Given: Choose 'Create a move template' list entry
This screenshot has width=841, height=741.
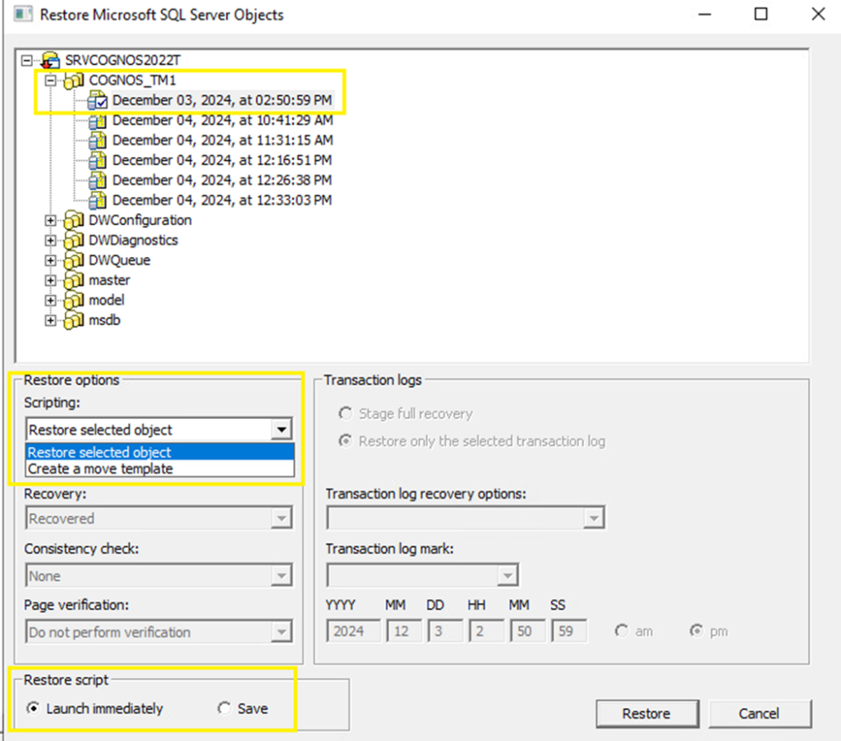Looking at the screenshot, I should (x=160, y=468).
